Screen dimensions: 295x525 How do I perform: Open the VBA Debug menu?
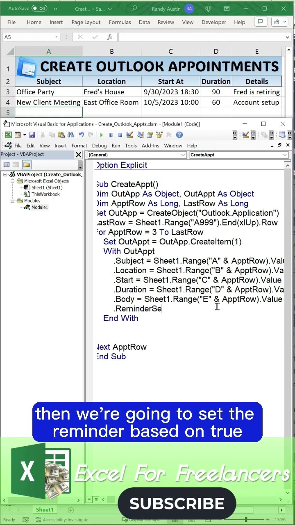[99, 146]
